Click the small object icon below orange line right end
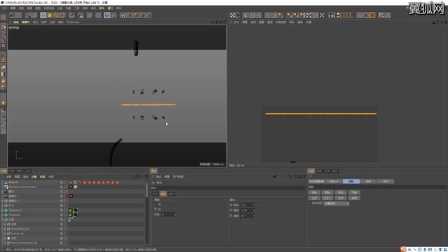448x252 pixels. (x=163, y=118)
